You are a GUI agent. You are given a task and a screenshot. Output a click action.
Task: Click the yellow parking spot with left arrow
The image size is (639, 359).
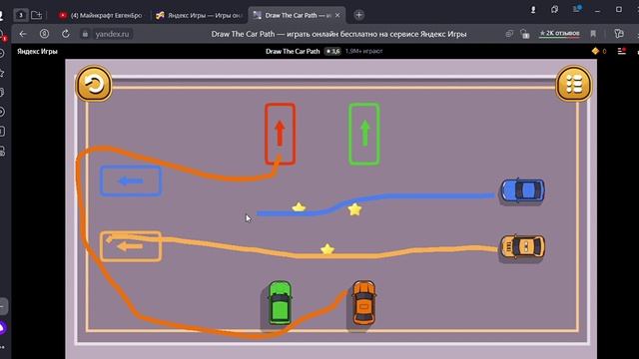[131, 246]
